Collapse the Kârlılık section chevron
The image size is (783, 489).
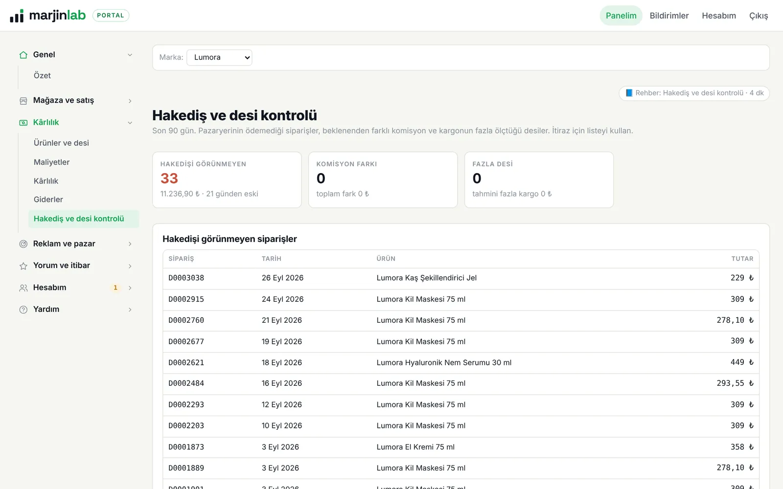[130, 123]
